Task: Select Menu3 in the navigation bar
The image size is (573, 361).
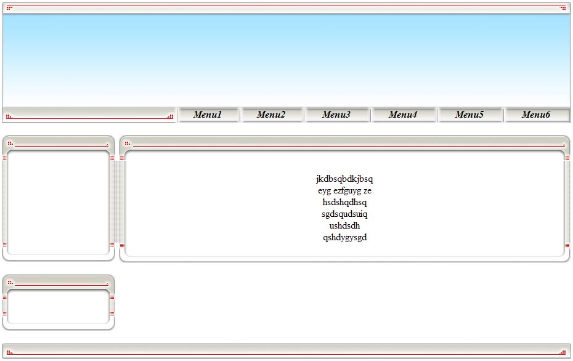Action: tap(336, 115)
